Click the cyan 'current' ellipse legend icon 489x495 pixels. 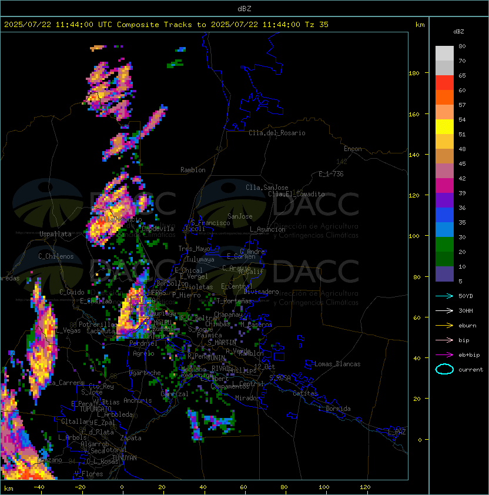[x=444, y=369]
